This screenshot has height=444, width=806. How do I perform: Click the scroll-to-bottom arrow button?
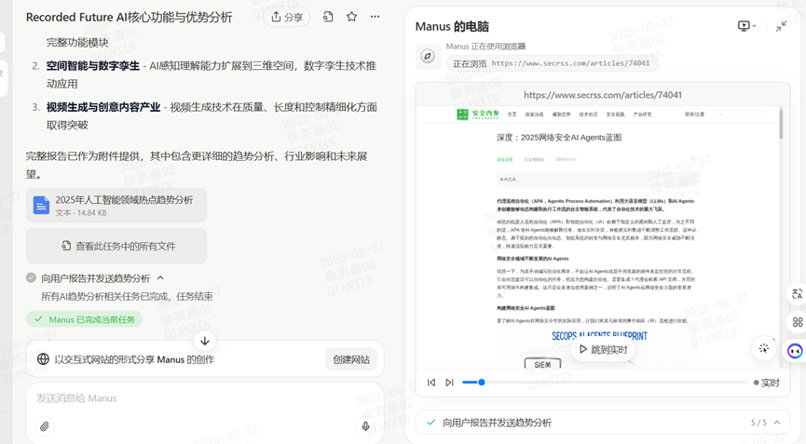(x=205, y=341)
